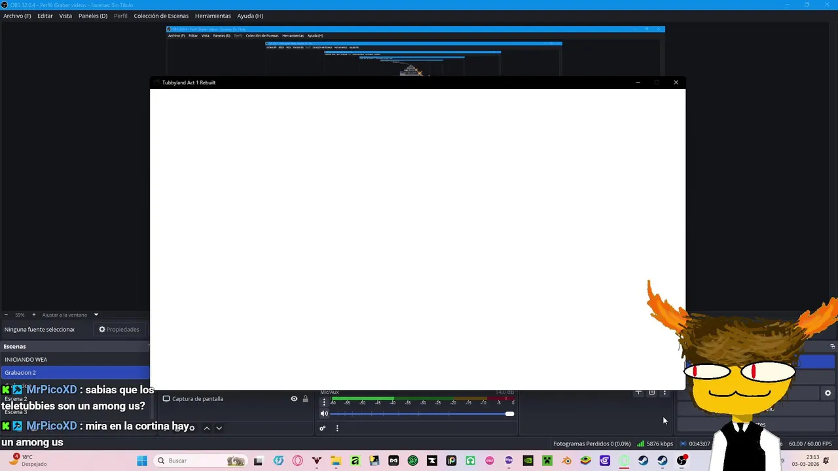The width and height of the screenshot is (838, 471).
Task: Open the audio mixer menu dots
Action: [337, 428]
